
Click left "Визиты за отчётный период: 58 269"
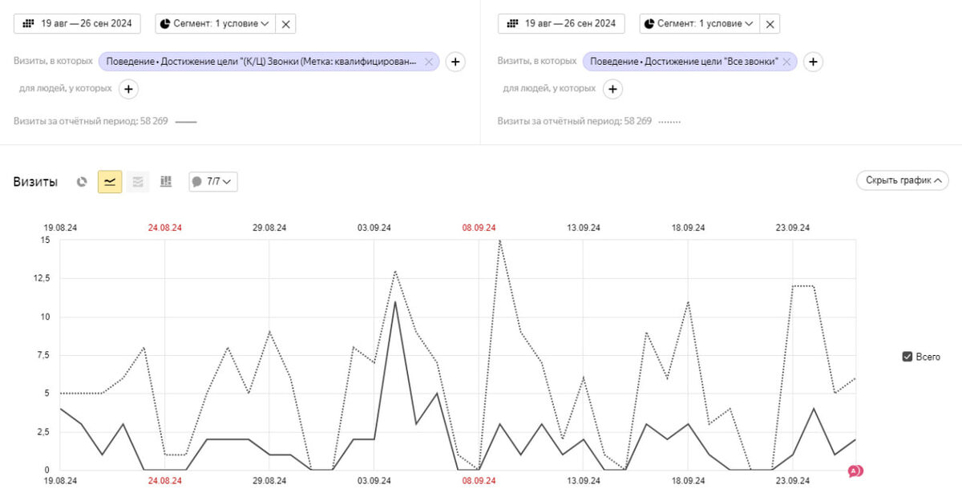[92, 121]
